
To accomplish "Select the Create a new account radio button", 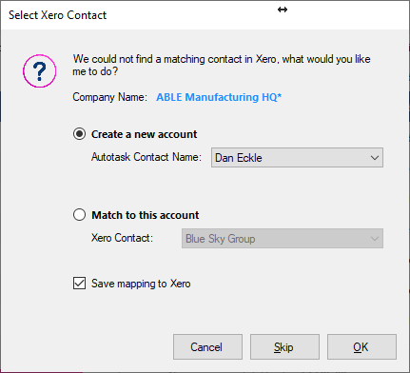I will point(79,134).
